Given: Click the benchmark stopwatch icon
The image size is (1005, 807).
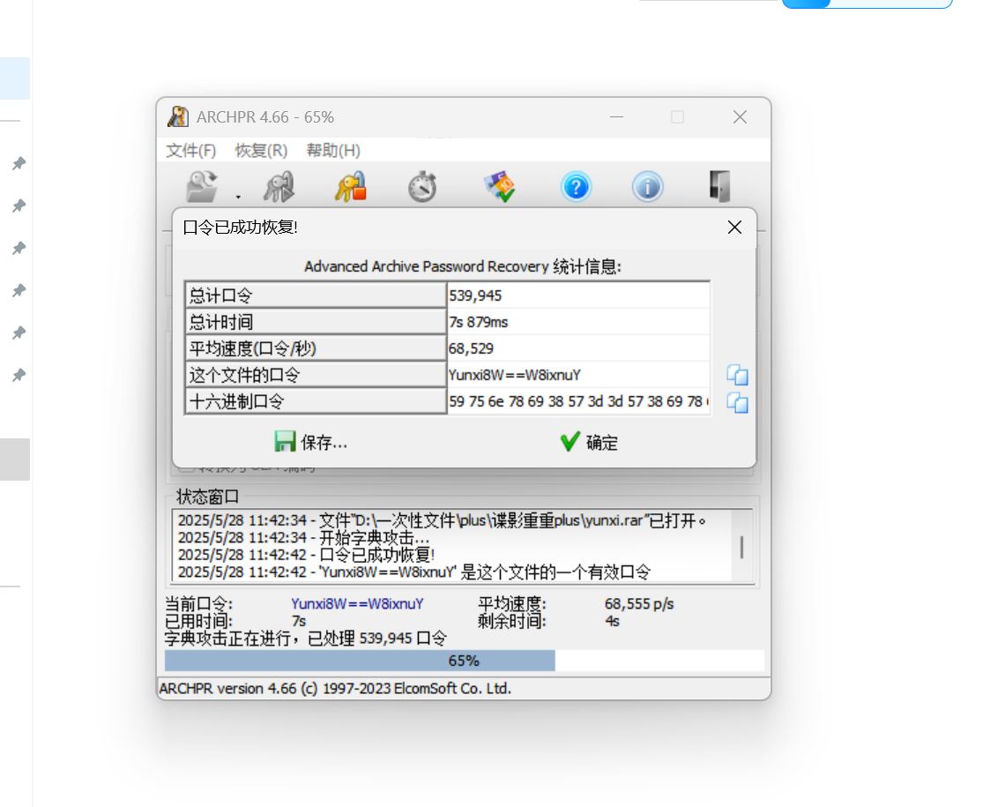Looking at the screenshot, I should tap(422, 186).
